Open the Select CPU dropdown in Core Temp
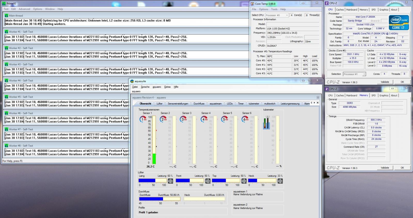 pyautogui.click(x=276, y=15)
